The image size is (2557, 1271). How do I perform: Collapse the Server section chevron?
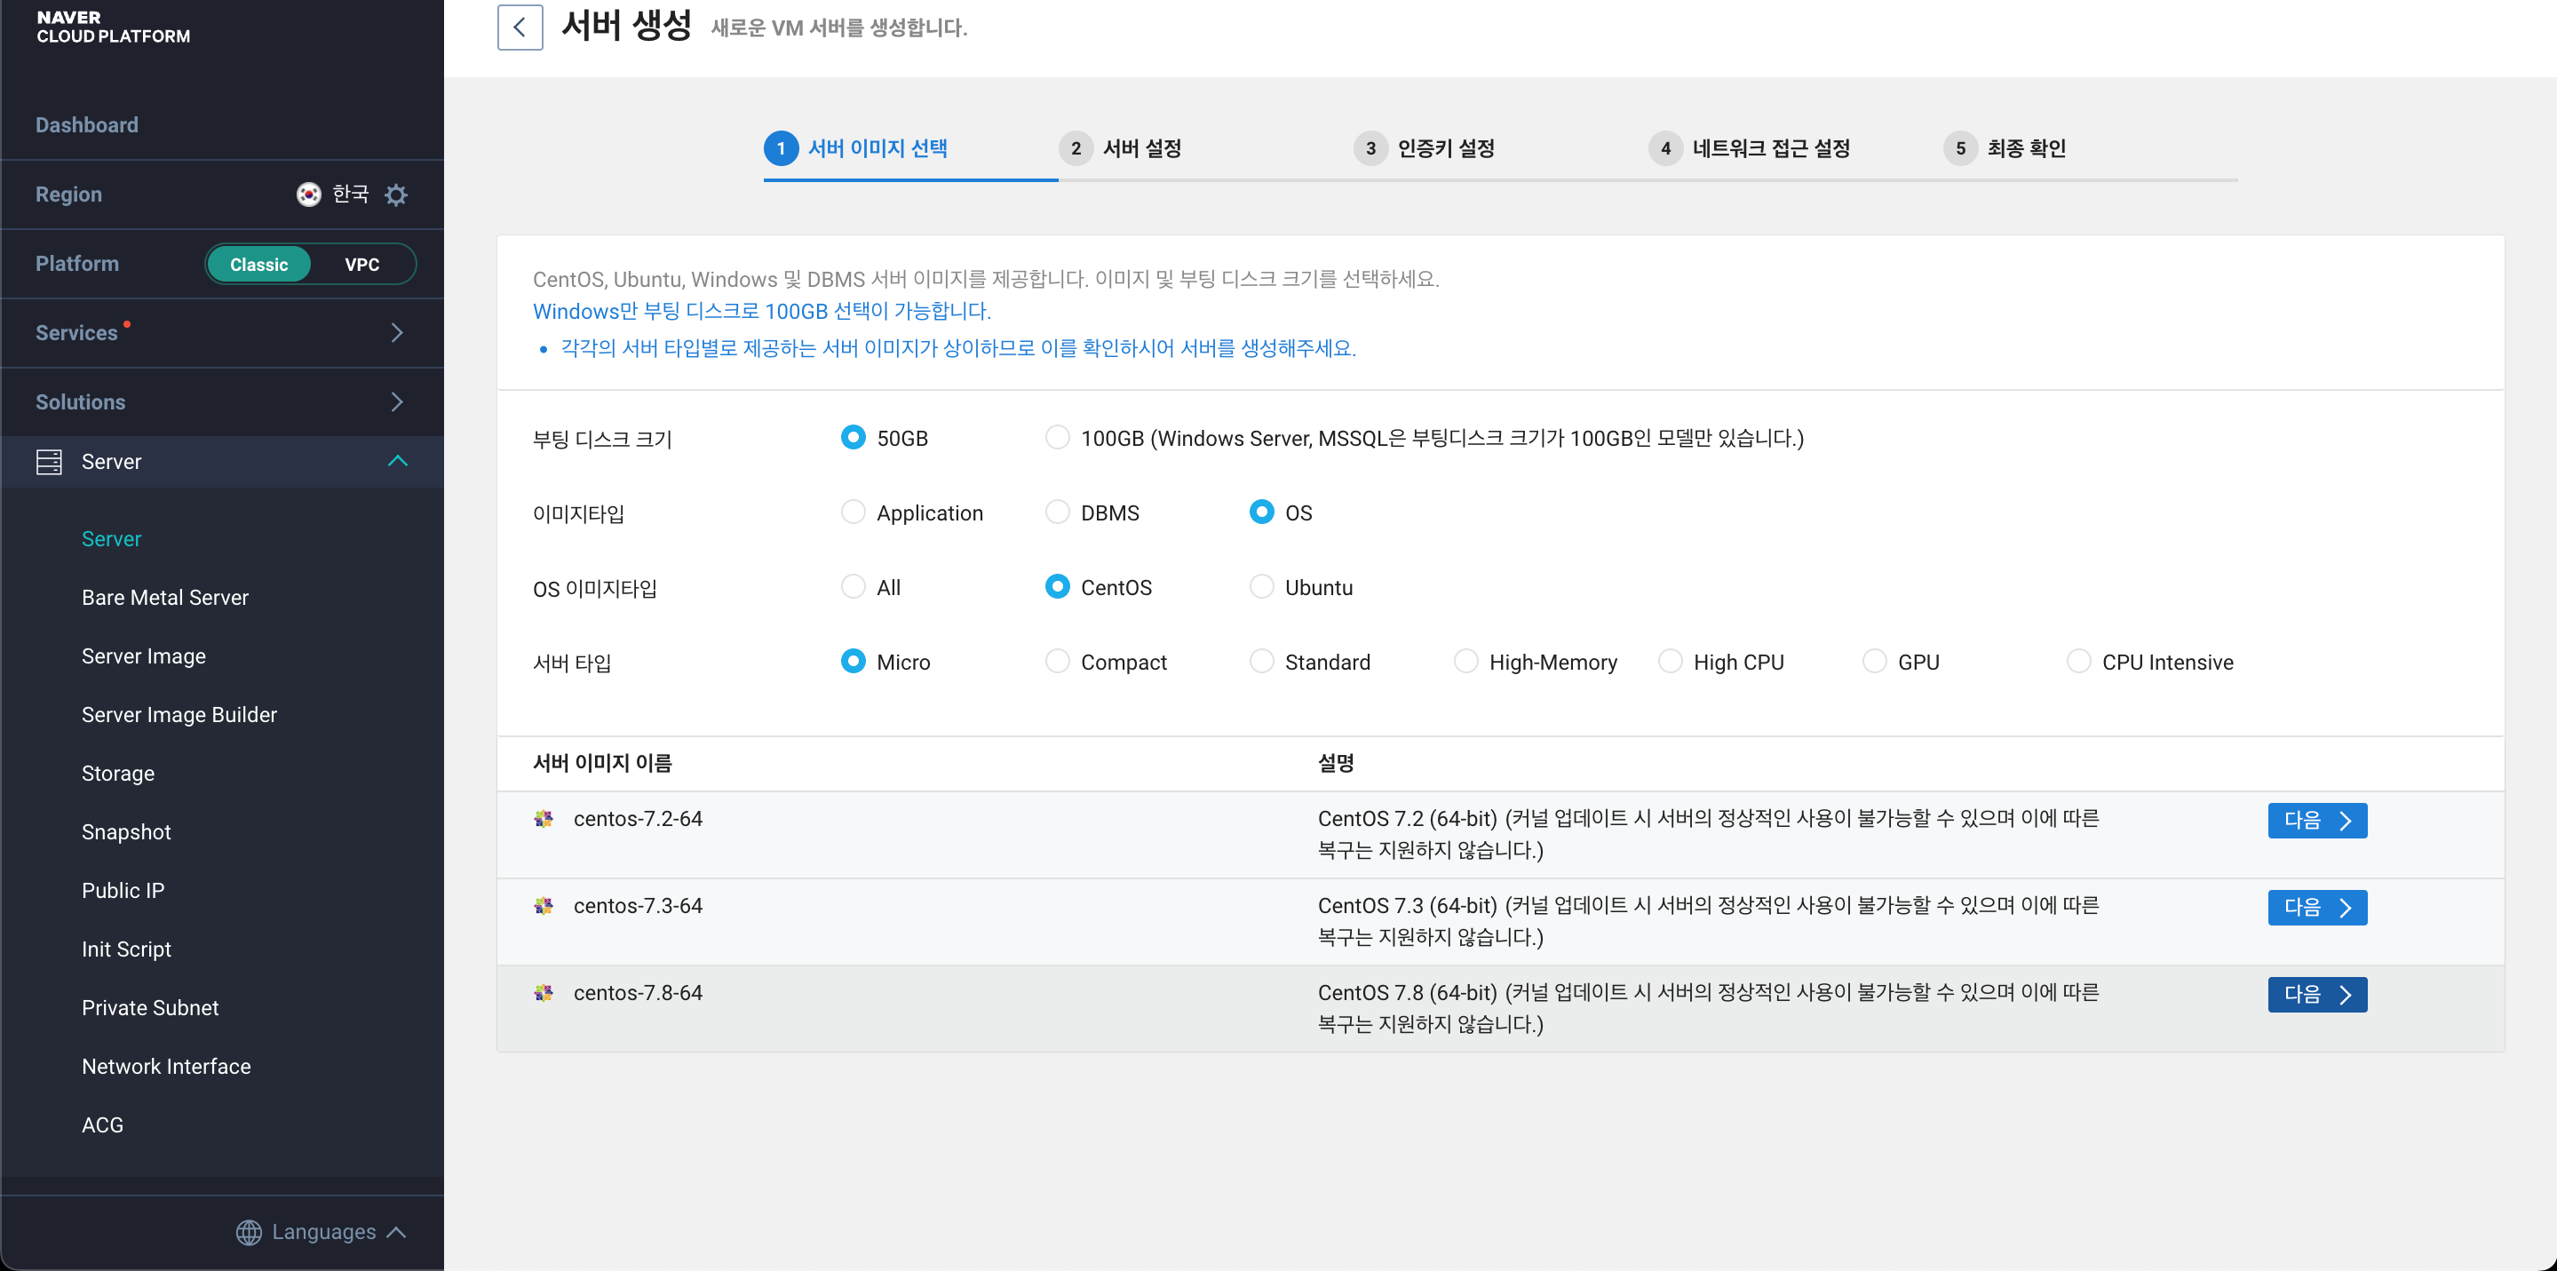click(397, 461)
